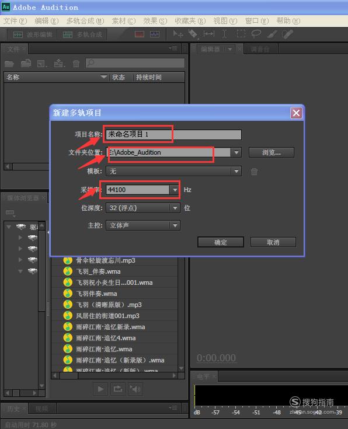This screenshot has width=348, height=429.
Task: Click the 浏览... button
Action: click(x=272, y=152)
